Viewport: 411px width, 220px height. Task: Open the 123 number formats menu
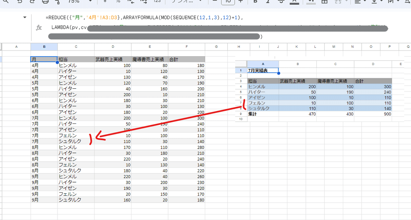(157, 2)
